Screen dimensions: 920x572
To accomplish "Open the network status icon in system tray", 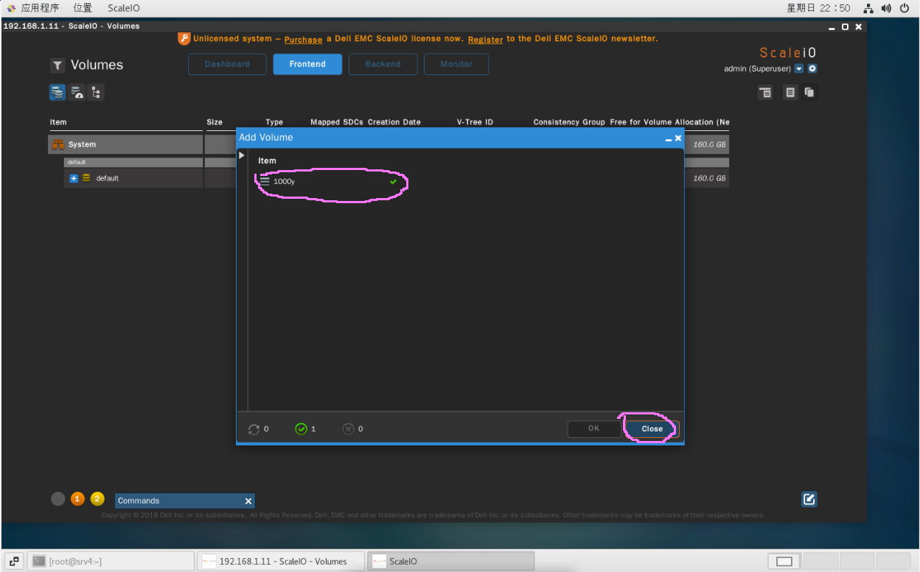I will click(868, 8).
